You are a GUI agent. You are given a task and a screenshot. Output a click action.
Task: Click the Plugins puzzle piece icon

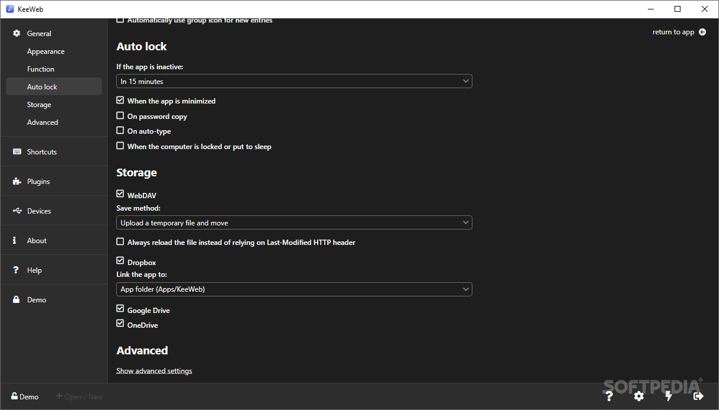(17, 182)
